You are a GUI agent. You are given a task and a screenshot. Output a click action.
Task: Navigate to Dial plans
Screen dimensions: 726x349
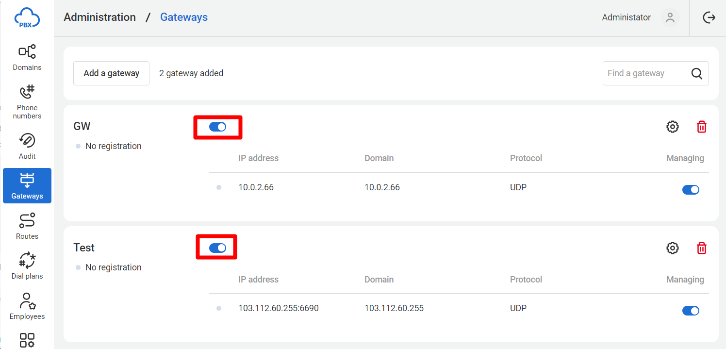click(27, 266)
